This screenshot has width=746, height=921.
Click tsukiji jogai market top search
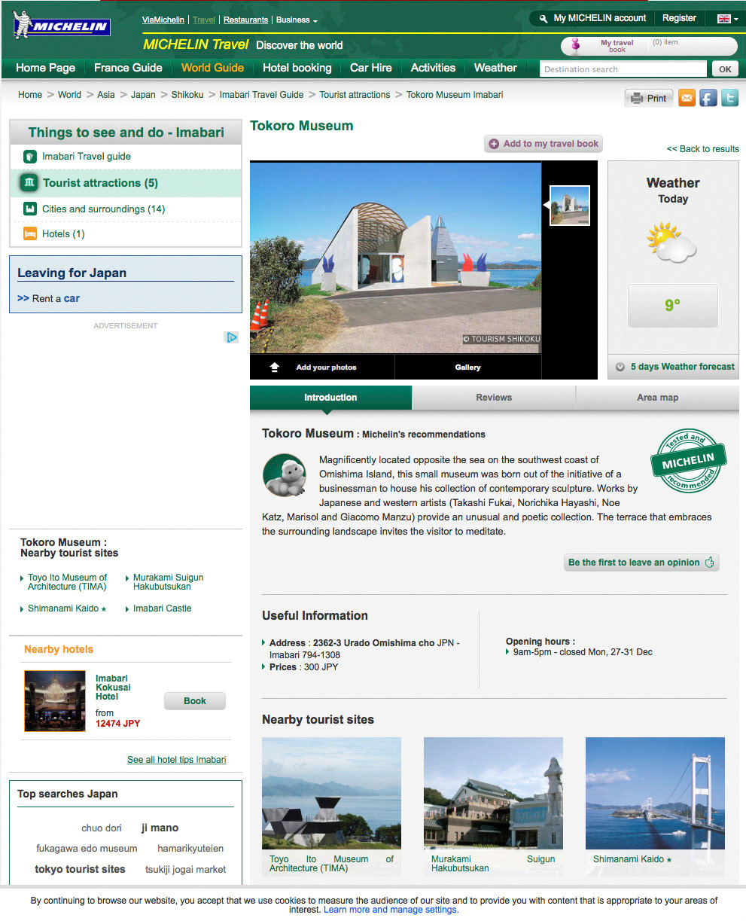185,869
